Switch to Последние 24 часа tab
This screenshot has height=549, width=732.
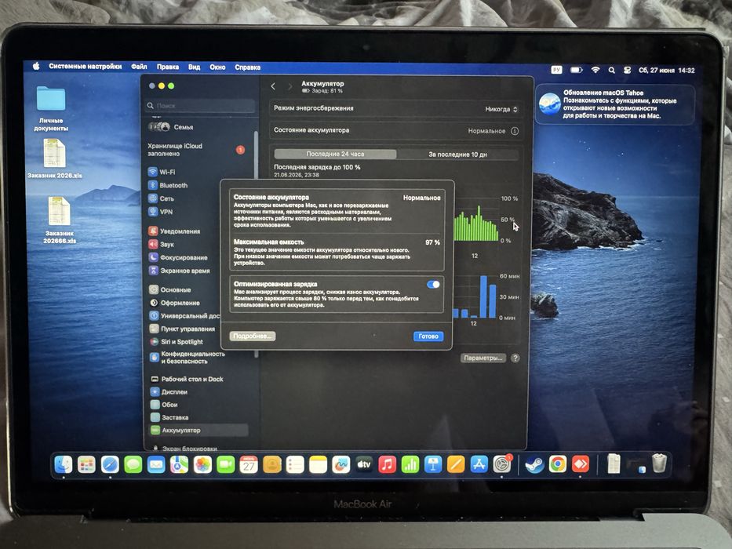click(335, 154)
